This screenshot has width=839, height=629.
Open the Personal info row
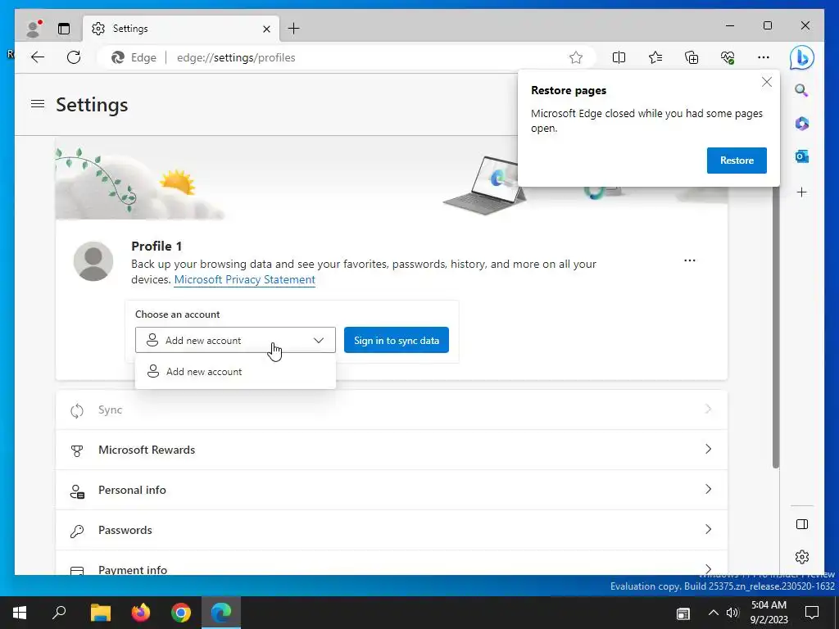tap(391, 490)
